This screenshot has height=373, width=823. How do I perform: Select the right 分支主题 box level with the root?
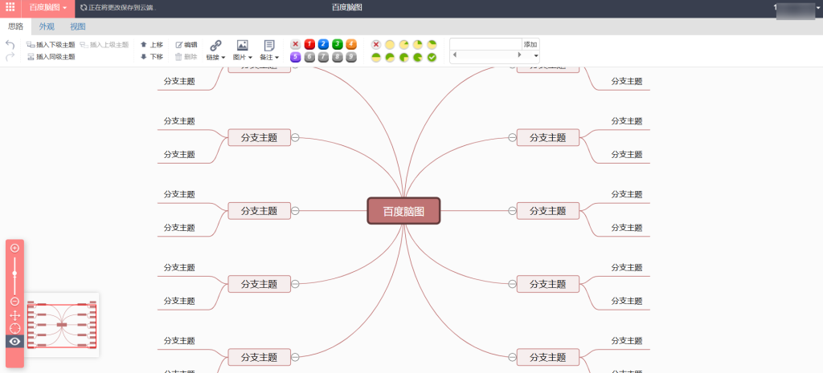[x=548, y=211]
